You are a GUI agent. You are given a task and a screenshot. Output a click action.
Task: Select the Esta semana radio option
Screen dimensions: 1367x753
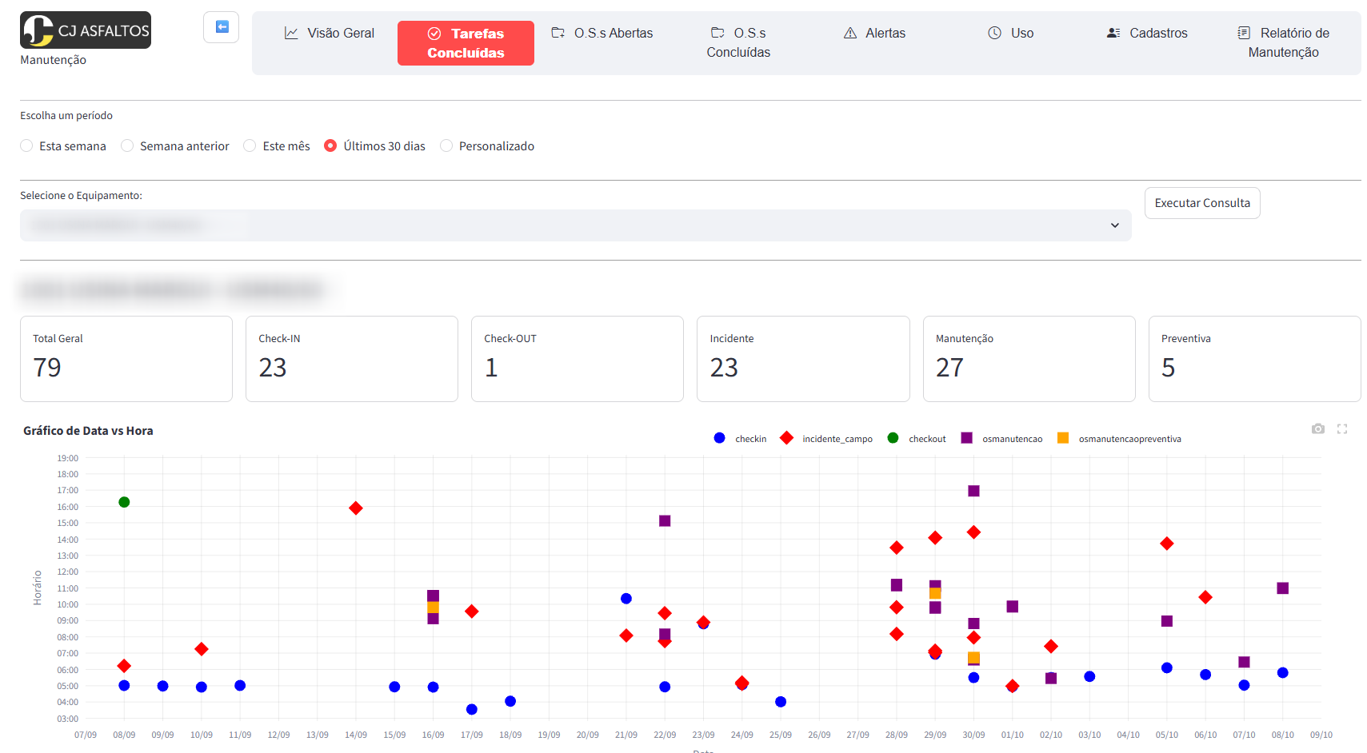click(26, 145)
